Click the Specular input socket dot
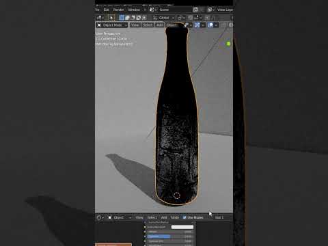 [x=145, y=236]
